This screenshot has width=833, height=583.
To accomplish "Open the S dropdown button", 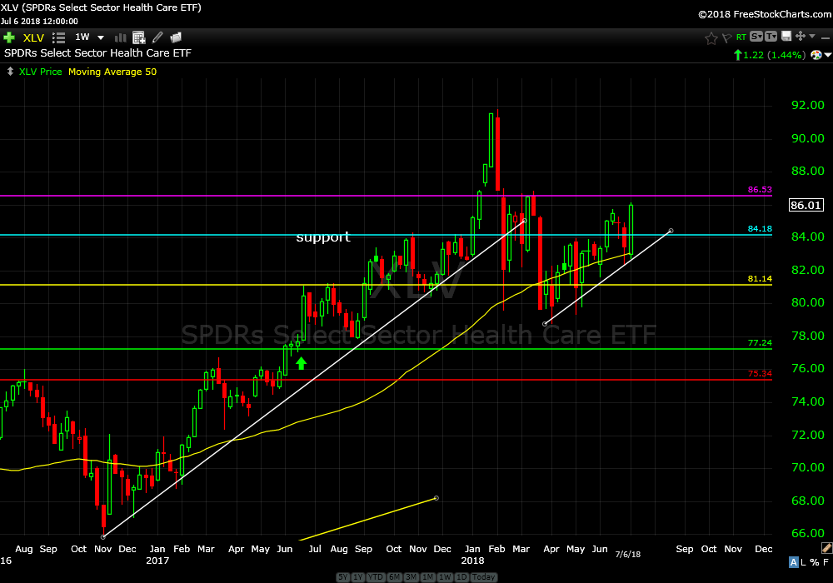I will 756,37.
